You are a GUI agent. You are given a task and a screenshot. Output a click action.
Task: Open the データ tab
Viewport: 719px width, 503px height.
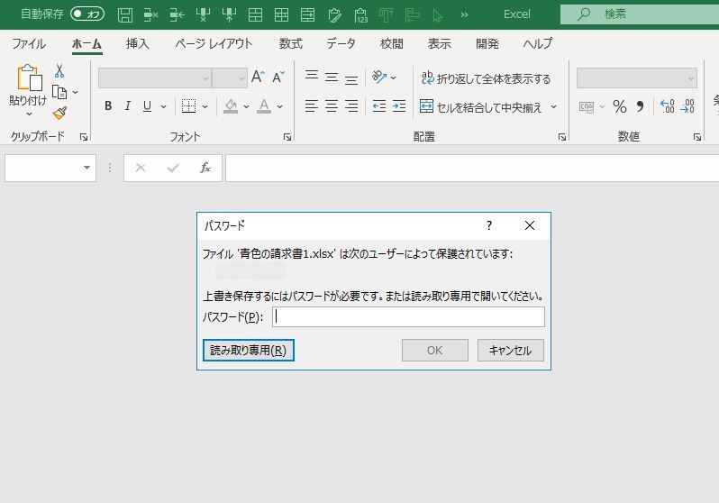341,43
